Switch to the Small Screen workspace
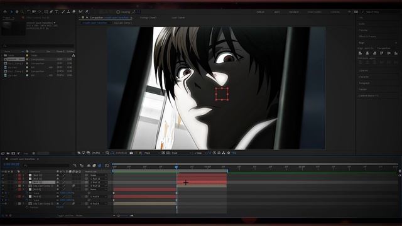 point(314,12)
